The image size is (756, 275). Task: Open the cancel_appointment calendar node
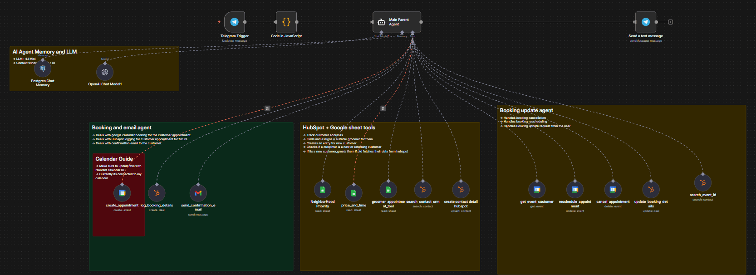coord(613,189)
